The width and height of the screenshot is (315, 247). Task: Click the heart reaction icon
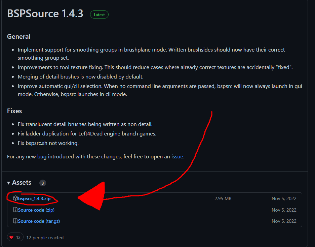tap(12, 237)
